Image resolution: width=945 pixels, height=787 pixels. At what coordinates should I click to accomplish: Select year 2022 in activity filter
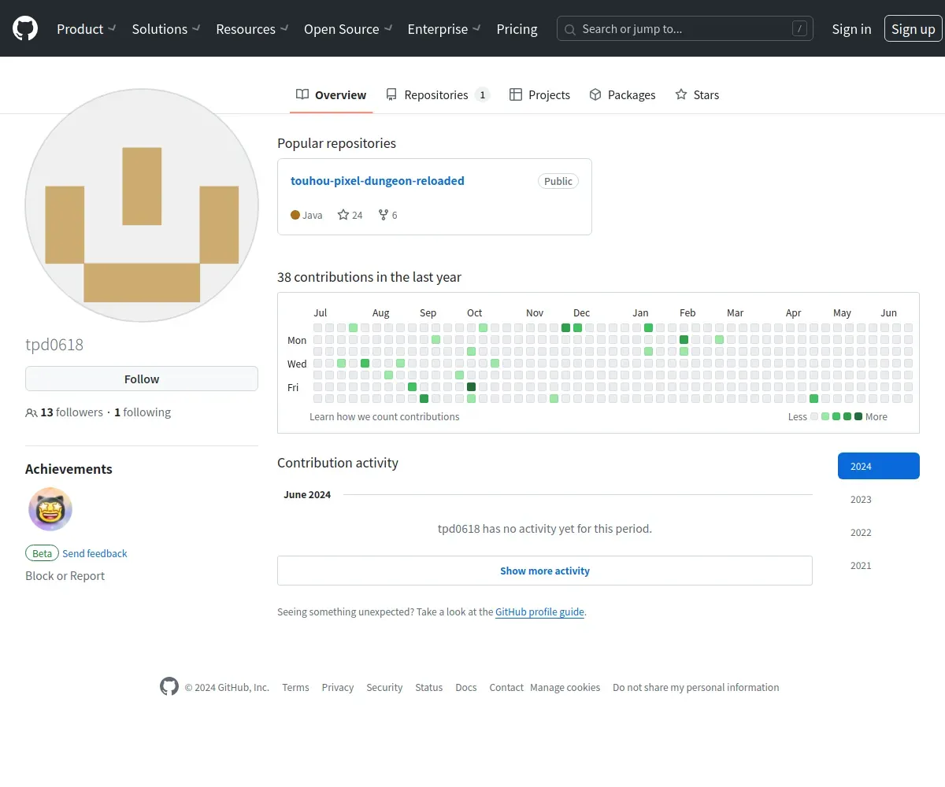click(879, 532)
